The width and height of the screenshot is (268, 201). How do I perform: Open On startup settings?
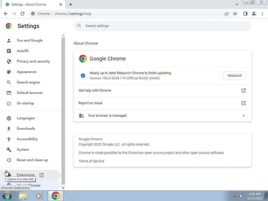click(x=25, y=103)
